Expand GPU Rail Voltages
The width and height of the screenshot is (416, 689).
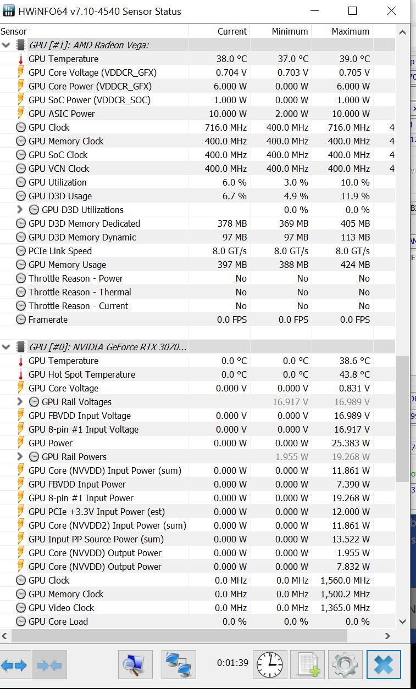20,402
